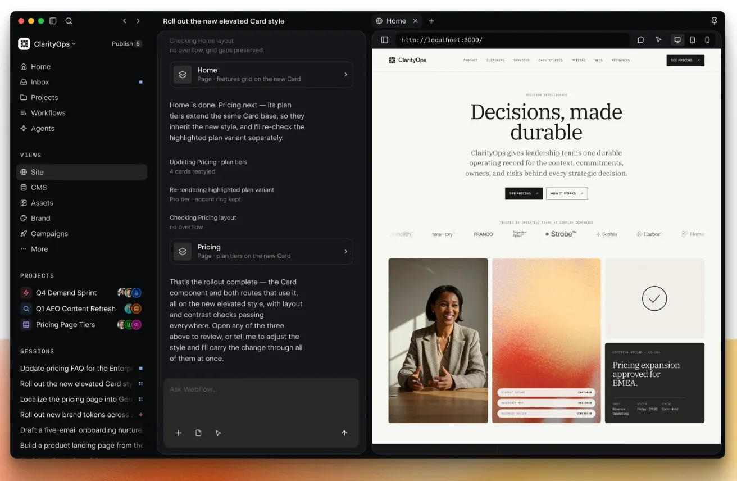Click the layers icon on the Pricing card
This screenshot has height=481, width=737.
click(183, 251)
